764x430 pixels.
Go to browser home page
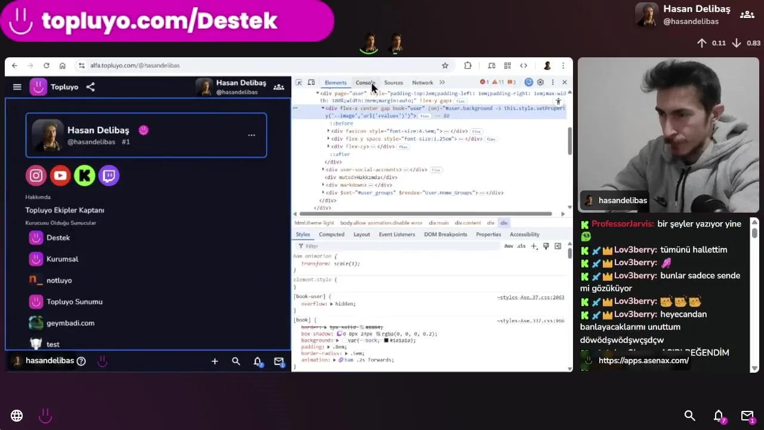click(x=62, y=66)
